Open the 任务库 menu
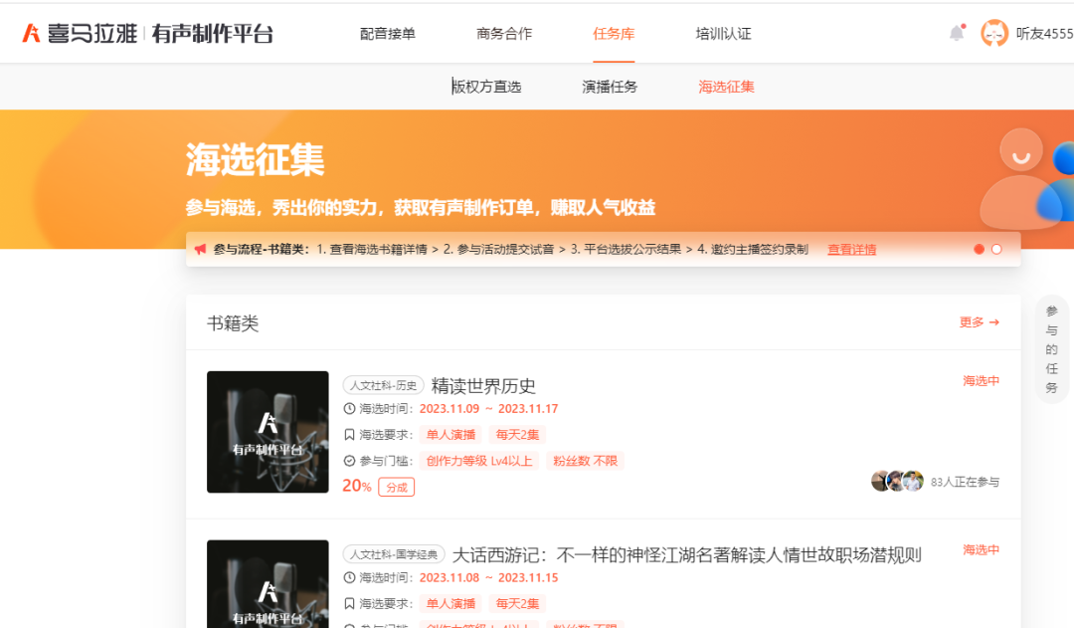This screenshot has height=628, width=1074. coord(614,34)
